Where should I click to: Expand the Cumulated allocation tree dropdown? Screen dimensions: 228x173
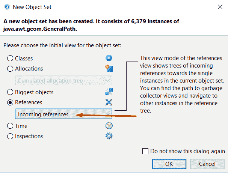point(64,80)
